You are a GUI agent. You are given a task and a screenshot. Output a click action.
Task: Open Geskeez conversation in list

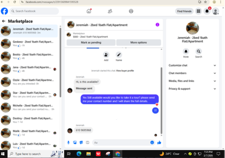(x=29, y=44)
